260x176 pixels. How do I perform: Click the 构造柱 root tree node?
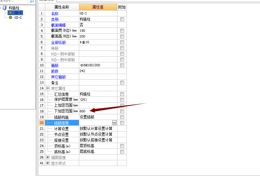click(14, 8)
